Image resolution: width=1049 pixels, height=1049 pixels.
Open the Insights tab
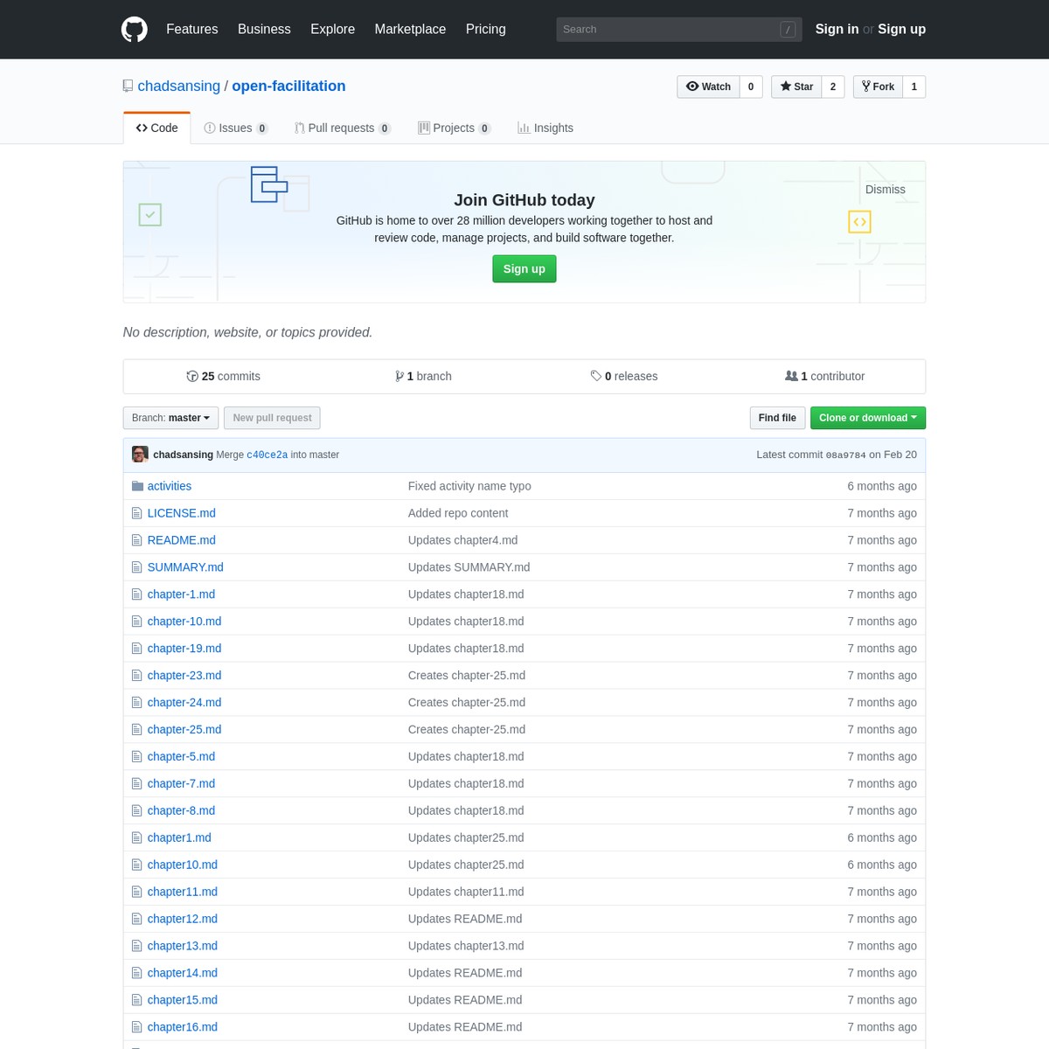pos(545,128)
